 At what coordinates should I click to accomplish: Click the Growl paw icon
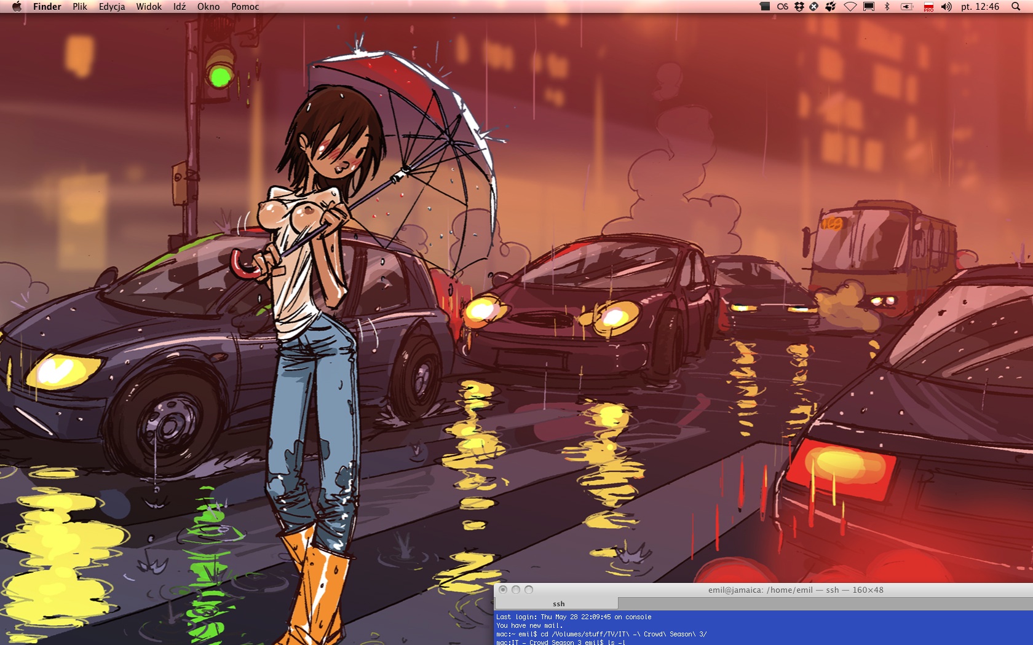pos(830,7)
